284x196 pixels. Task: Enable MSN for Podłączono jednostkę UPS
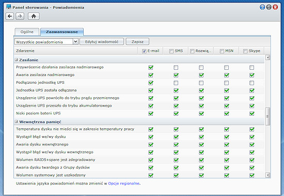click(x=226, y=83)
